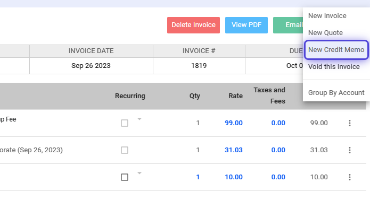370x200 pixels.
Task: Click the Rate column header
Action: [235, 96]
